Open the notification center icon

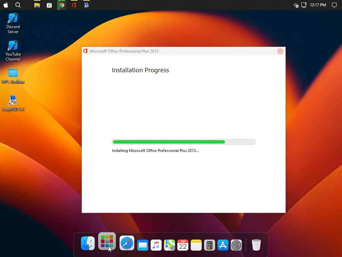point(334,5)
